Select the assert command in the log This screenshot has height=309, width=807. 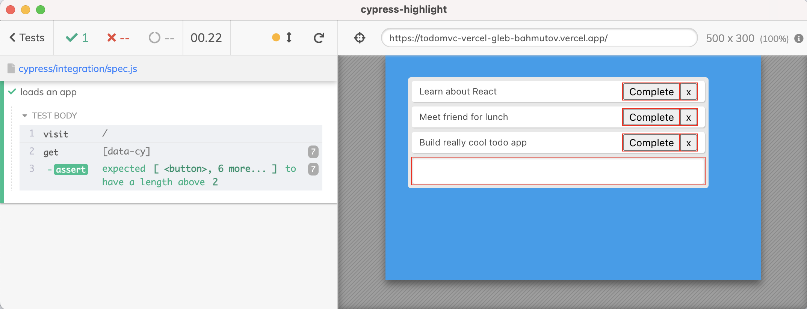coord(171,175)
